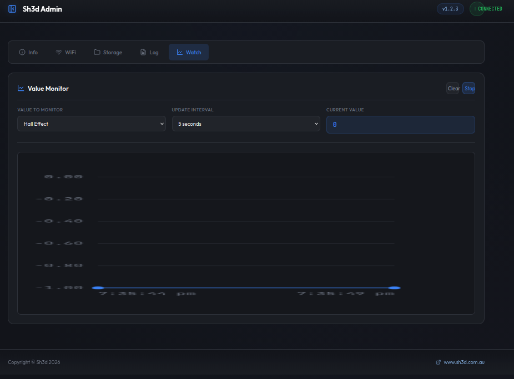The image size is (514, 379).
Task: Click the external link icon in the footer
Action: 439,362
